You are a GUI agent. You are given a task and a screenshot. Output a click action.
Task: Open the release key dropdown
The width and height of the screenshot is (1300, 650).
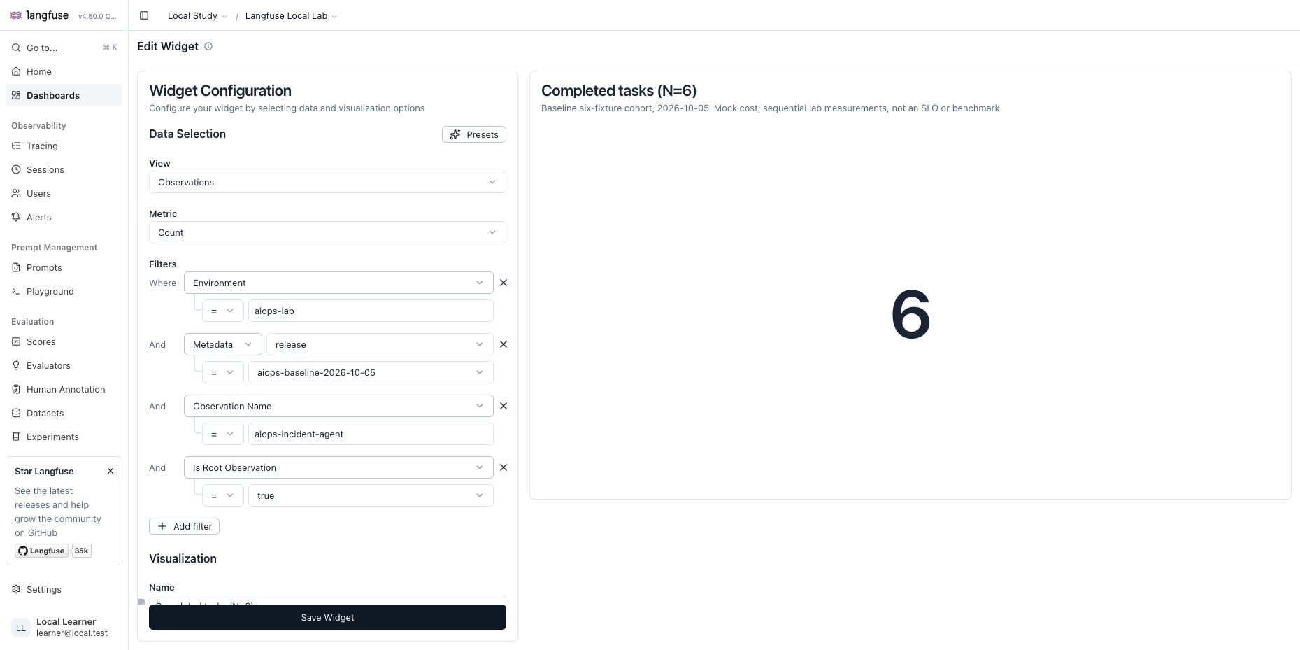coord(380,344)
